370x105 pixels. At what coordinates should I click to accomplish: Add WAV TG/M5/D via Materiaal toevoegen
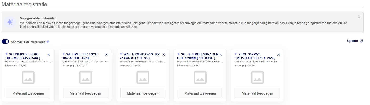(x=143, y=93)
